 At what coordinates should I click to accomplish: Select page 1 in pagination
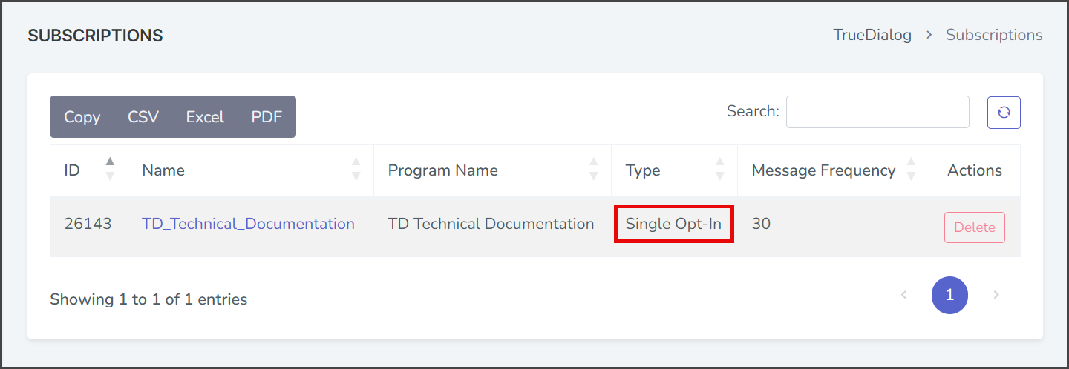click(949, 295)
